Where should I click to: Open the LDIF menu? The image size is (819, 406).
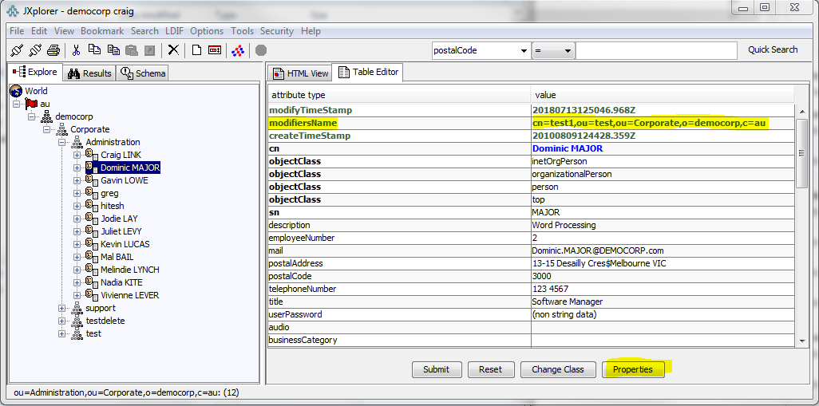175,31
